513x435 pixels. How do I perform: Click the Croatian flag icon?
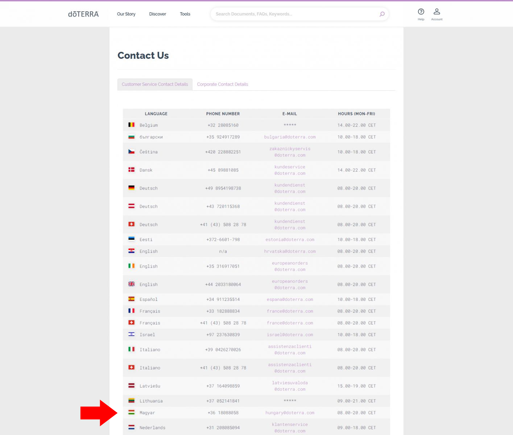click(x=132, y=251)
